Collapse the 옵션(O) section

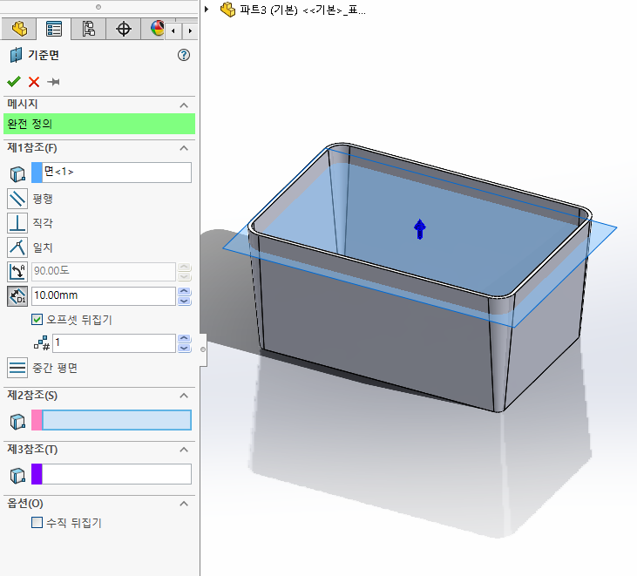184,504
